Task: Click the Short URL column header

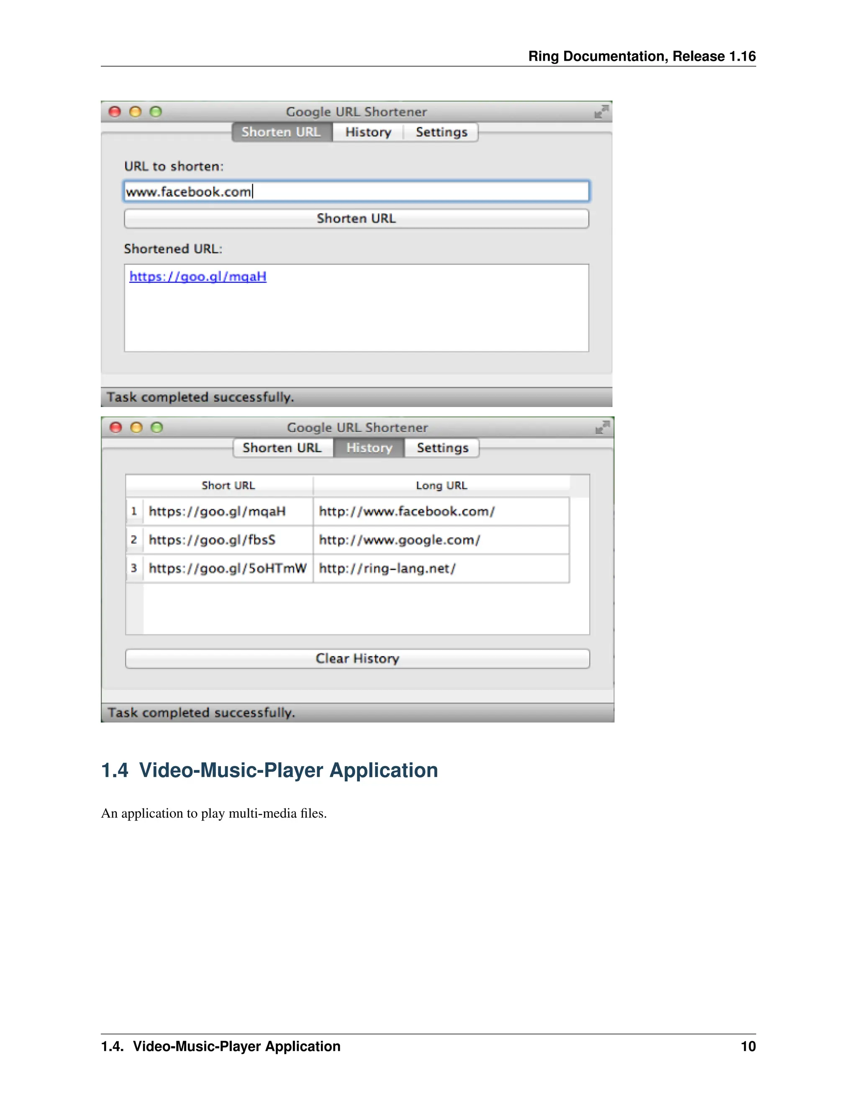Action: [x=228, y=485]
